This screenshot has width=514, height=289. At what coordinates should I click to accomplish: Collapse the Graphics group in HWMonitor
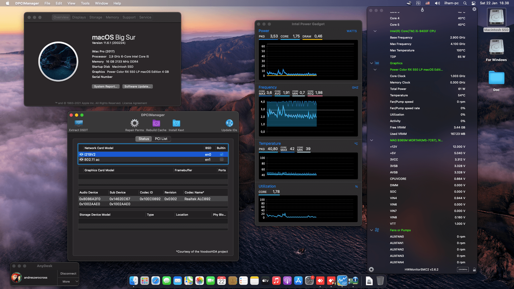click(x=372, y=63)
